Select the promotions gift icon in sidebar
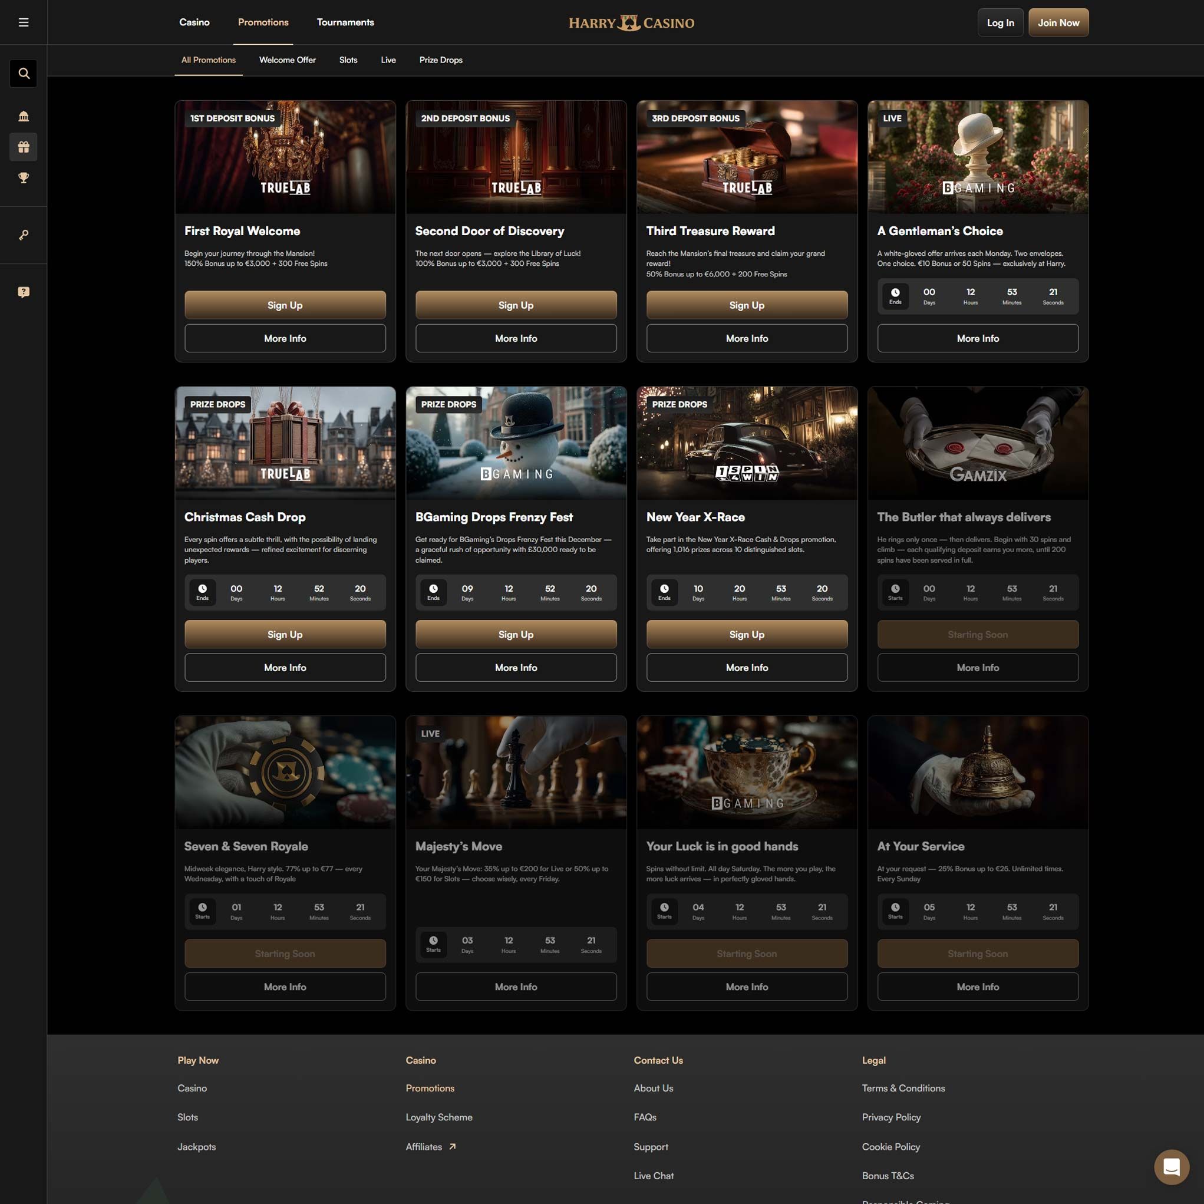1204x1204 pixels. point(24,147)
